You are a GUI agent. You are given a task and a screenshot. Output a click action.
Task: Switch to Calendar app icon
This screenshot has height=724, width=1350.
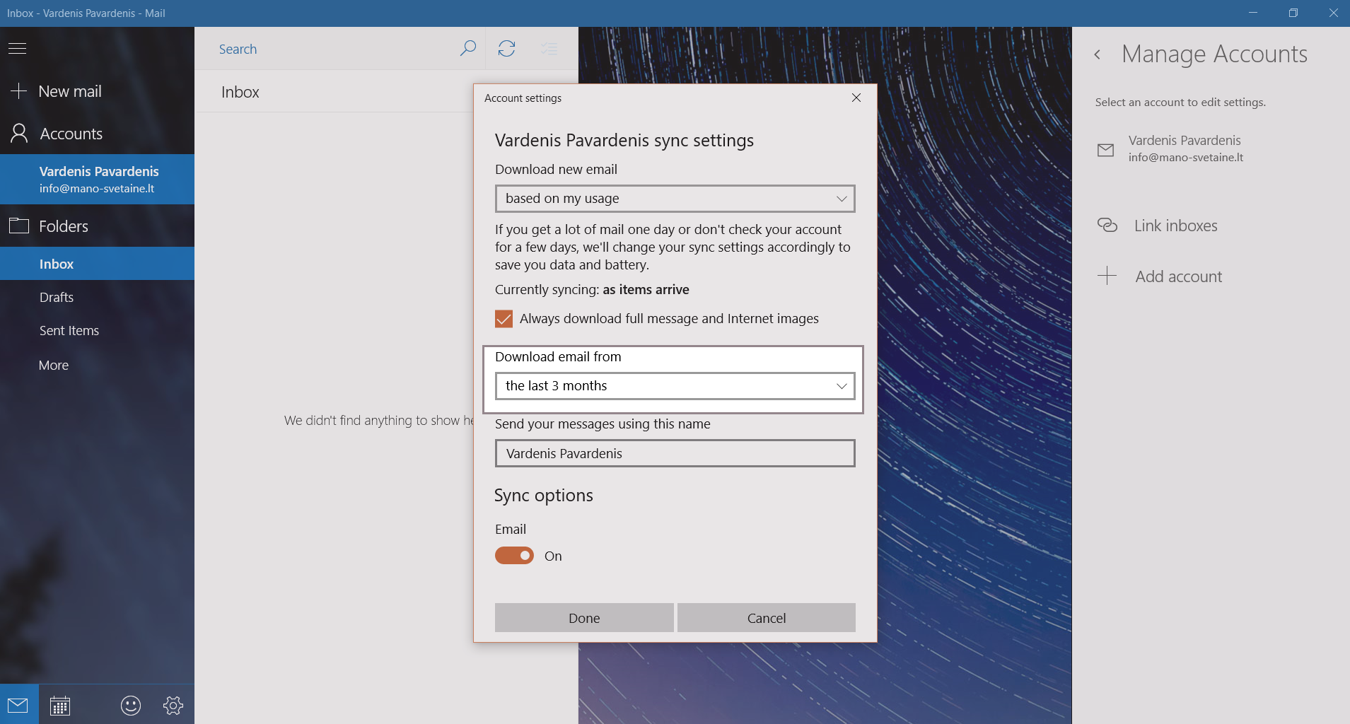[x=60, y=705]
